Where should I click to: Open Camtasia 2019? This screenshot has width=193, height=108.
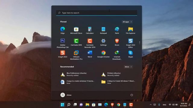pos(76,42)
